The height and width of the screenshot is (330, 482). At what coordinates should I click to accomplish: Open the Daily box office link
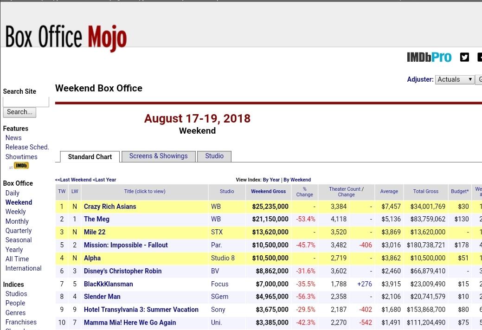[13, 193]
